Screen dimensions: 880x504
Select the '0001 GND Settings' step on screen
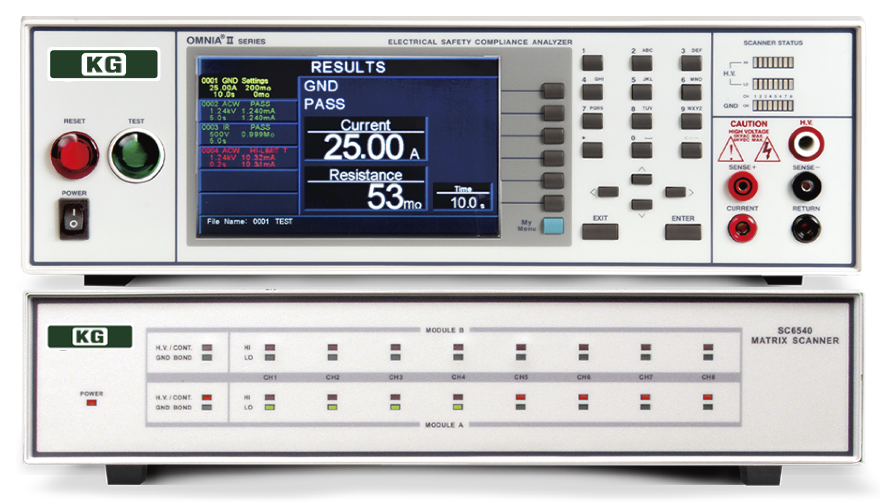pos(248,88)
